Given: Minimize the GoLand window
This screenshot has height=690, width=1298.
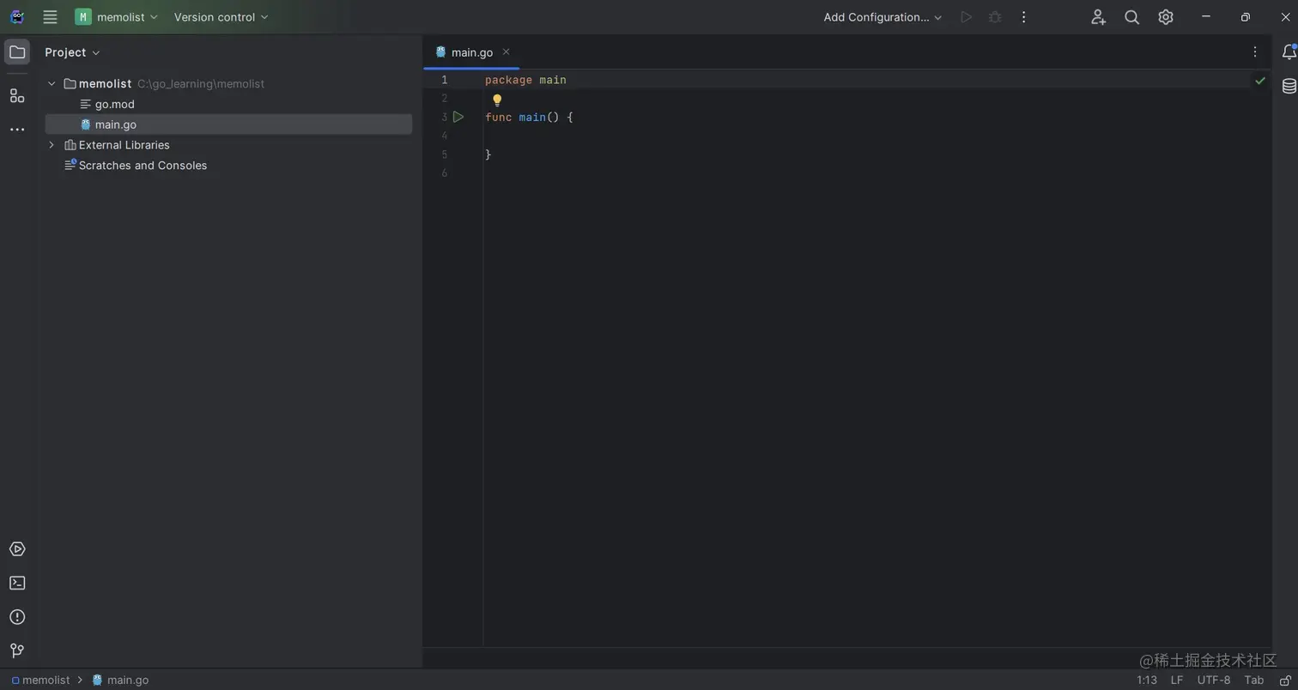Looking at the screenshot, I should coord(1206,17).
